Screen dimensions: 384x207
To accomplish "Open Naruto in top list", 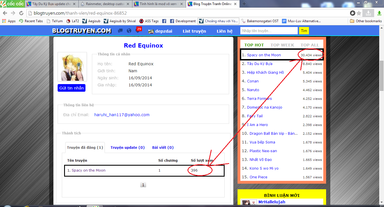I will 253,90.
